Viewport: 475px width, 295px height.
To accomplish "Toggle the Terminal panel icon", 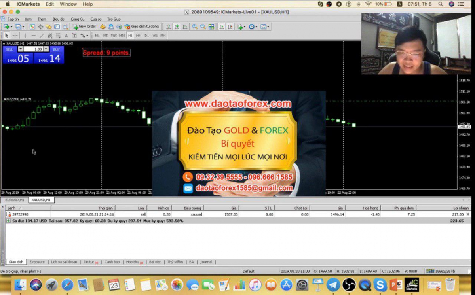I will [x=57, y=26].
